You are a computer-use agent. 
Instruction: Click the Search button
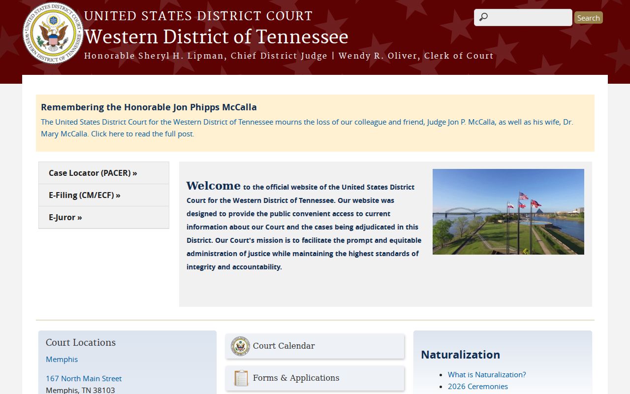588,18
